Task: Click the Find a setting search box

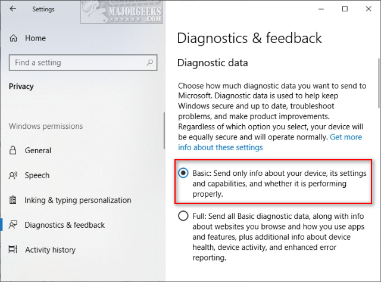Action: point(83,63)
